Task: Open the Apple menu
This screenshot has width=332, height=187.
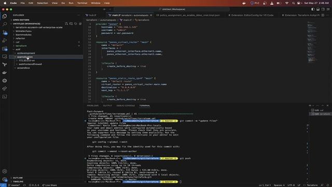Action: coord(5,3)
